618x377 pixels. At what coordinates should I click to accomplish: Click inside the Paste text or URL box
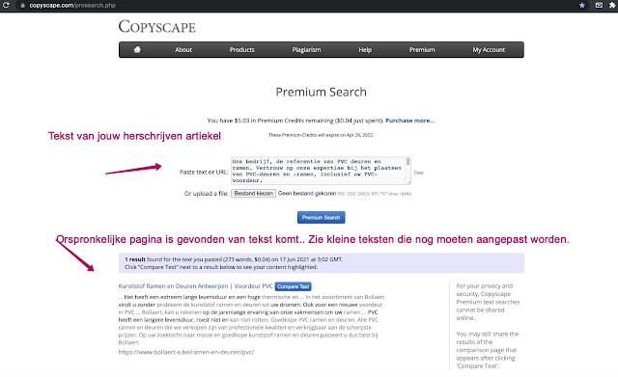pyautogui.click(x=319, y=171)
